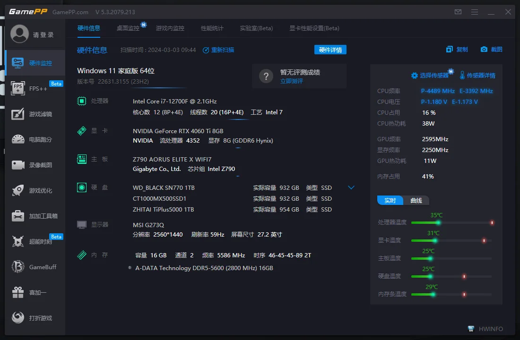Click the 截图 camera icon

[x=484, y=50]
